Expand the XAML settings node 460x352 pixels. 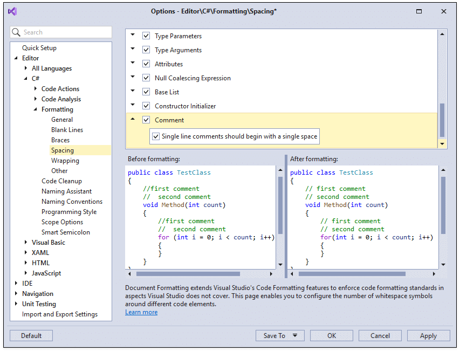point(25,252)
